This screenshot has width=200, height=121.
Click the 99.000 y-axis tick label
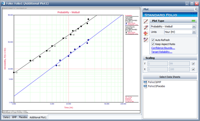[x=10, y=15]
